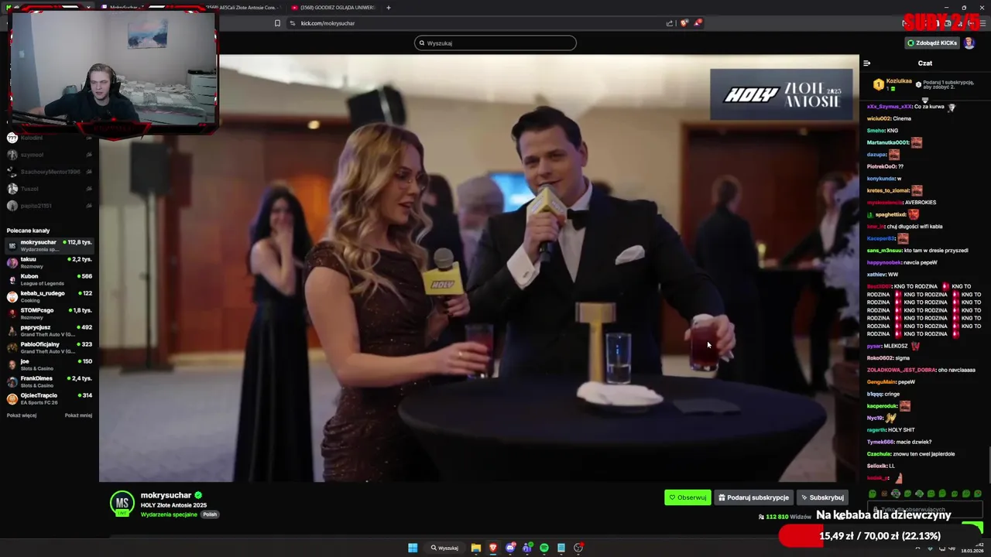Click the HOLY Złote Antosie video player
991x557 pixels.
pos(479,268)
